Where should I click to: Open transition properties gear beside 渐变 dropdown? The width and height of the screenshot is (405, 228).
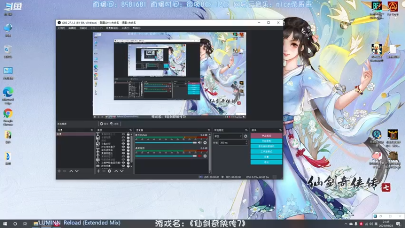(x=246, y=136)
